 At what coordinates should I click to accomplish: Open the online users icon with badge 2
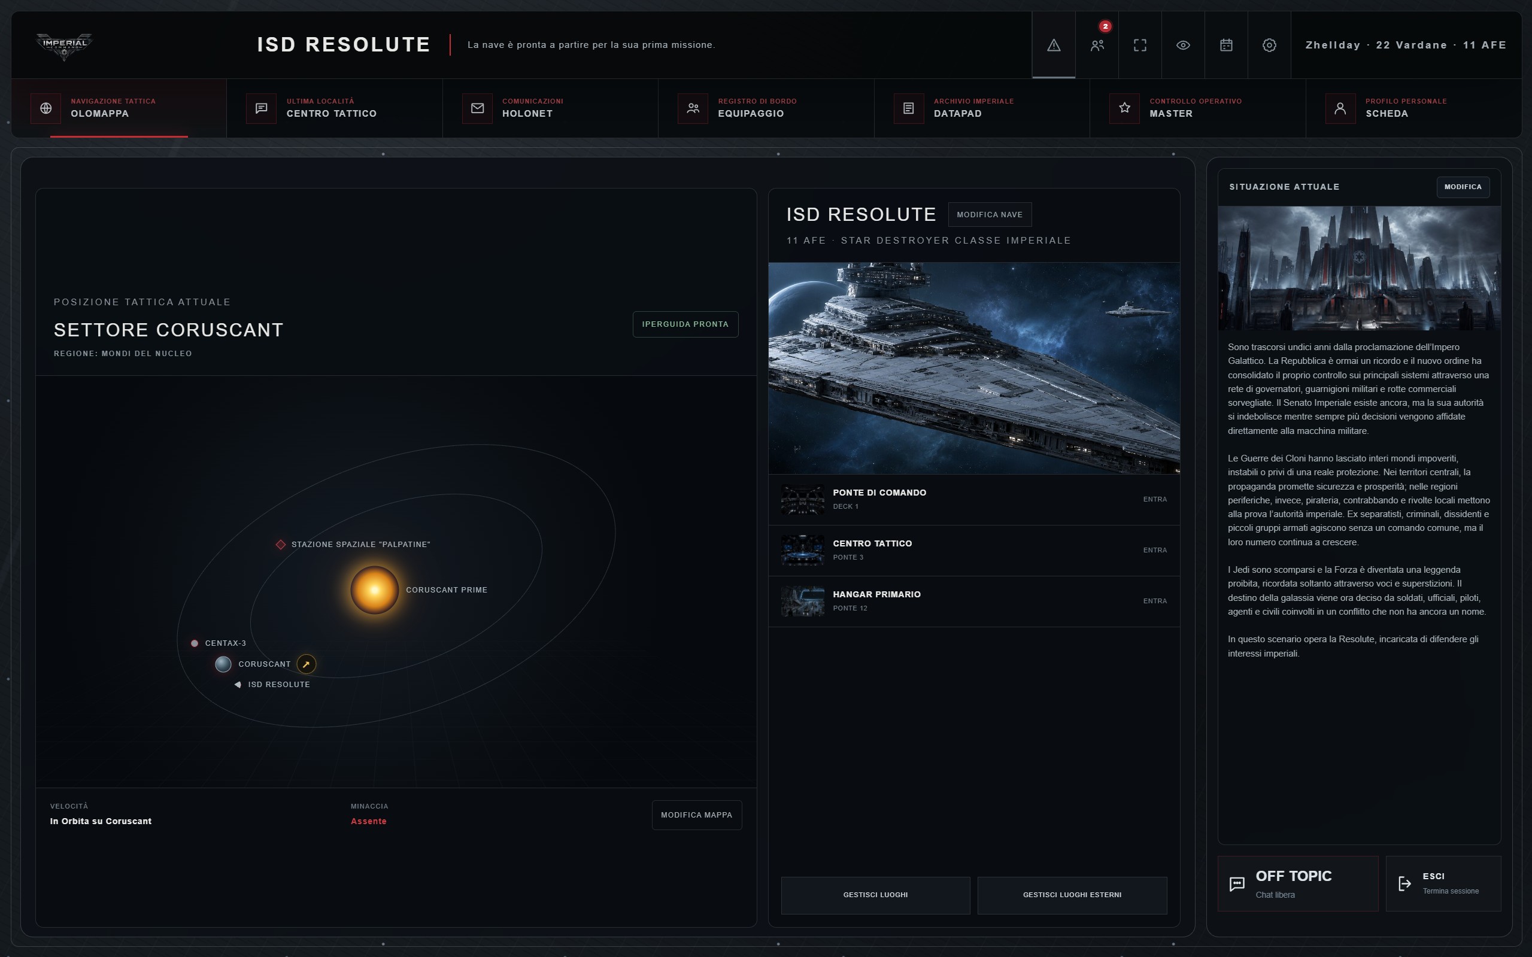pyautogui.click(x=1097, y=45)
